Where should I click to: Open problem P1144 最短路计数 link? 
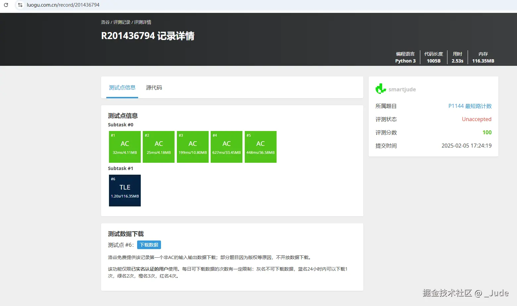(x=470, y=106)
